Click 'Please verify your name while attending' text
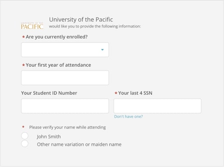224x167 pixels. tap(67, 127)
